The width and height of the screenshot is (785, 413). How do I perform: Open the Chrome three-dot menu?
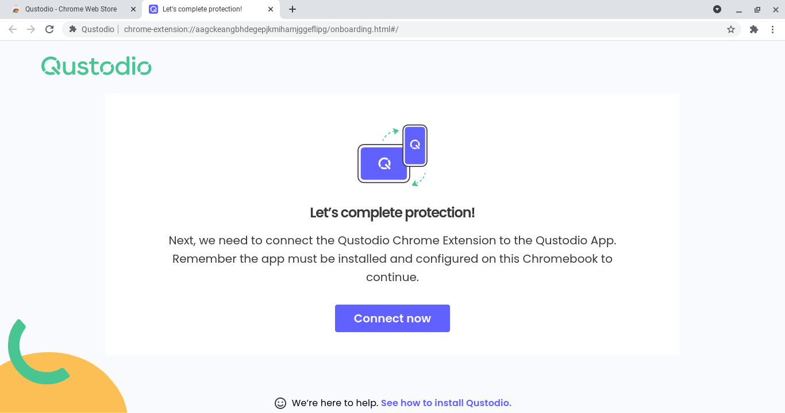(772, 29)
